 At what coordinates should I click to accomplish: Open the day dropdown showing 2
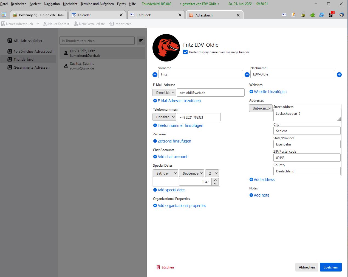[x=212, y=173]
